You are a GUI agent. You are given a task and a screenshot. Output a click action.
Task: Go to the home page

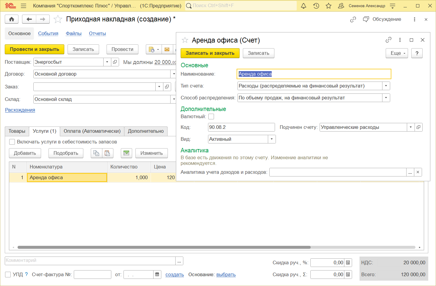[12, 19]
